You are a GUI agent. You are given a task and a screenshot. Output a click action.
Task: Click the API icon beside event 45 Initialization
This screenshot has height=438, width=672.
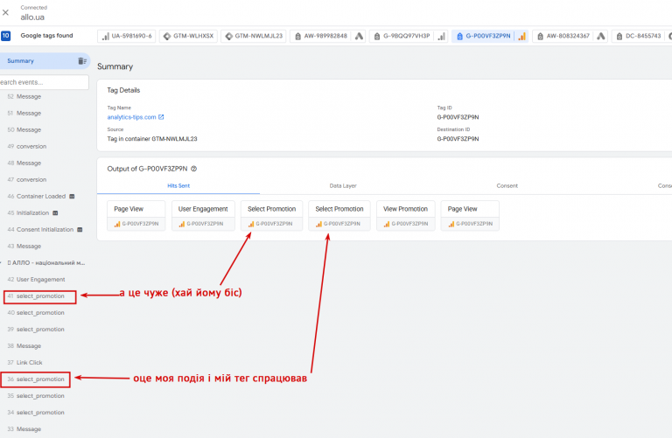click(x=55, y=213)
